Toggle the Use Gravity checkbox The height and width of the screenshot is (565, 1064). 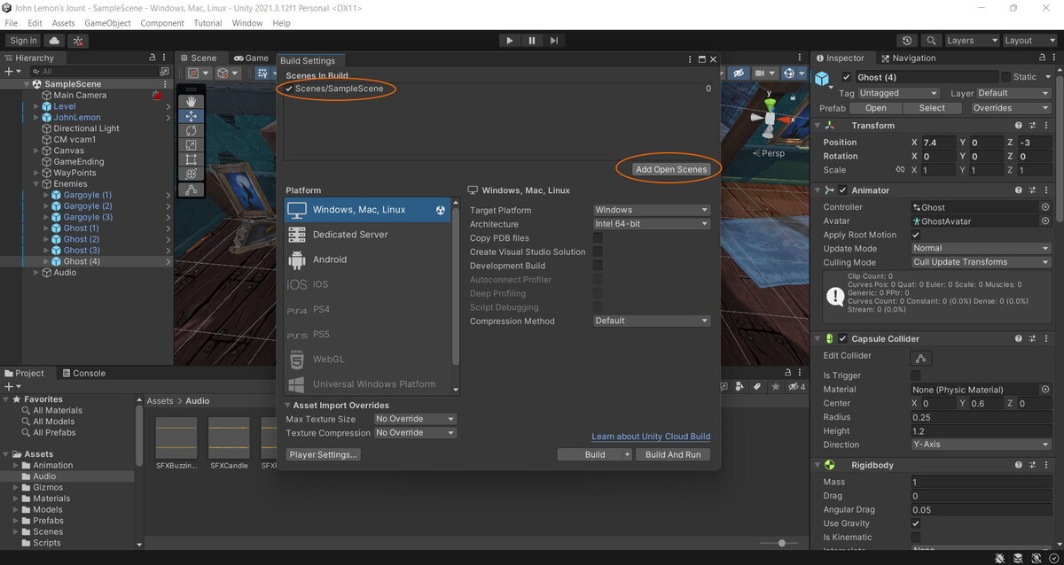[x=916, y=523]
